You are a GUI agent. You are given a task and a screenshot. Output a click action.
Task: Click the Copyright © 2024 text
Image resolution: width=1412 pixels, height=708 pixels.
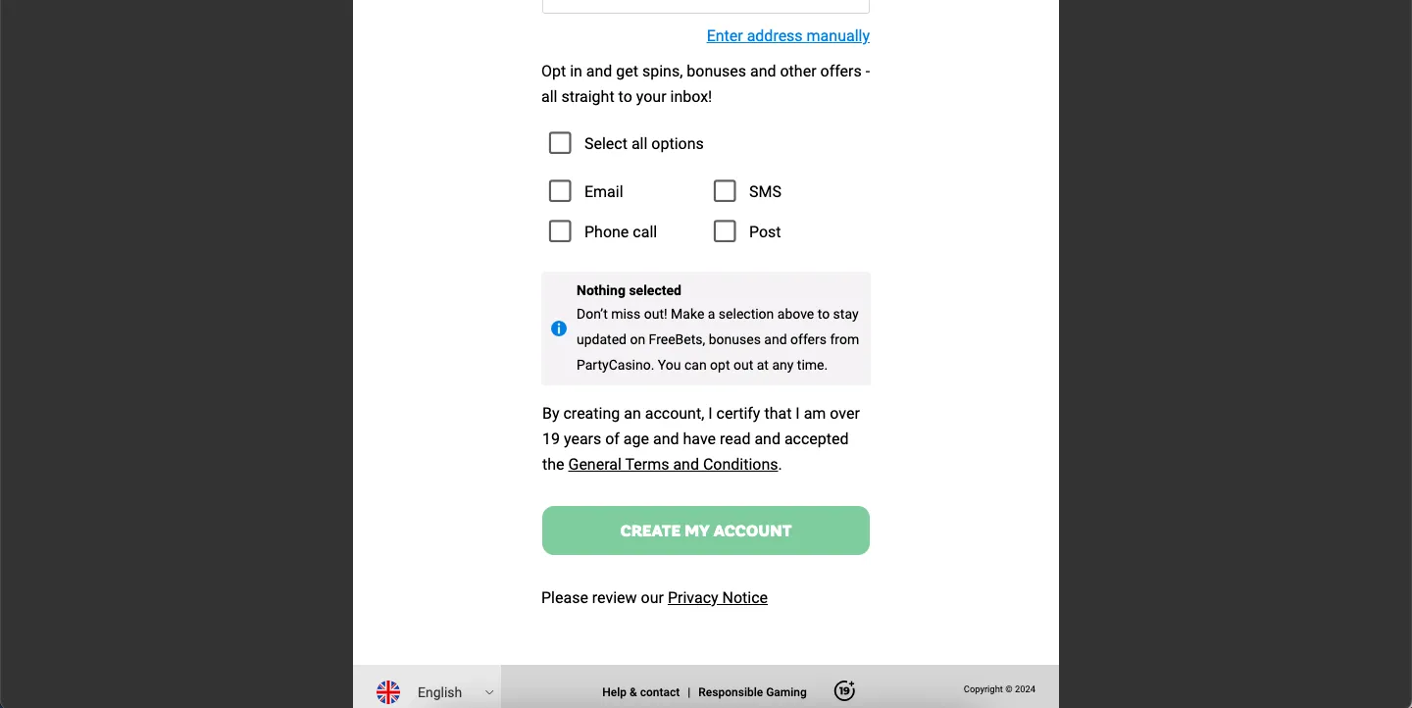tap(998, 689)
